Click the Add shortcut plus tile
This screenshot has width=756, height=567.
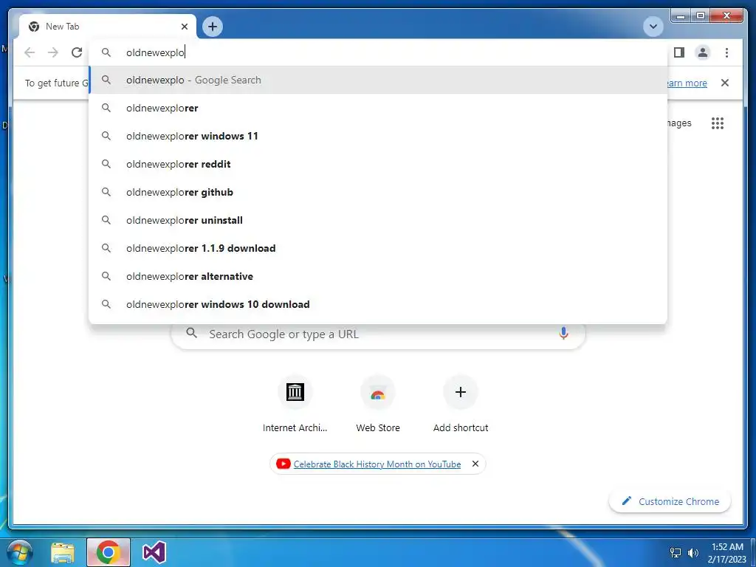point(461,392)
